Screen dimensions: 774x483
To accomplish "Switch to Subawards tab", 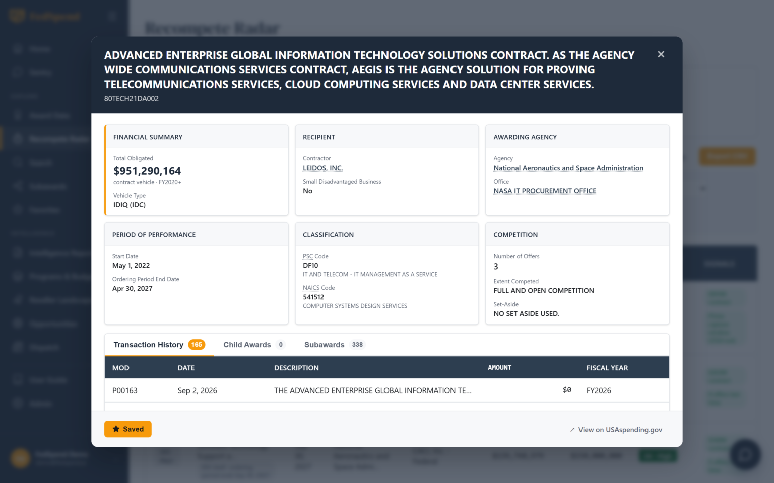I will 334,345.
